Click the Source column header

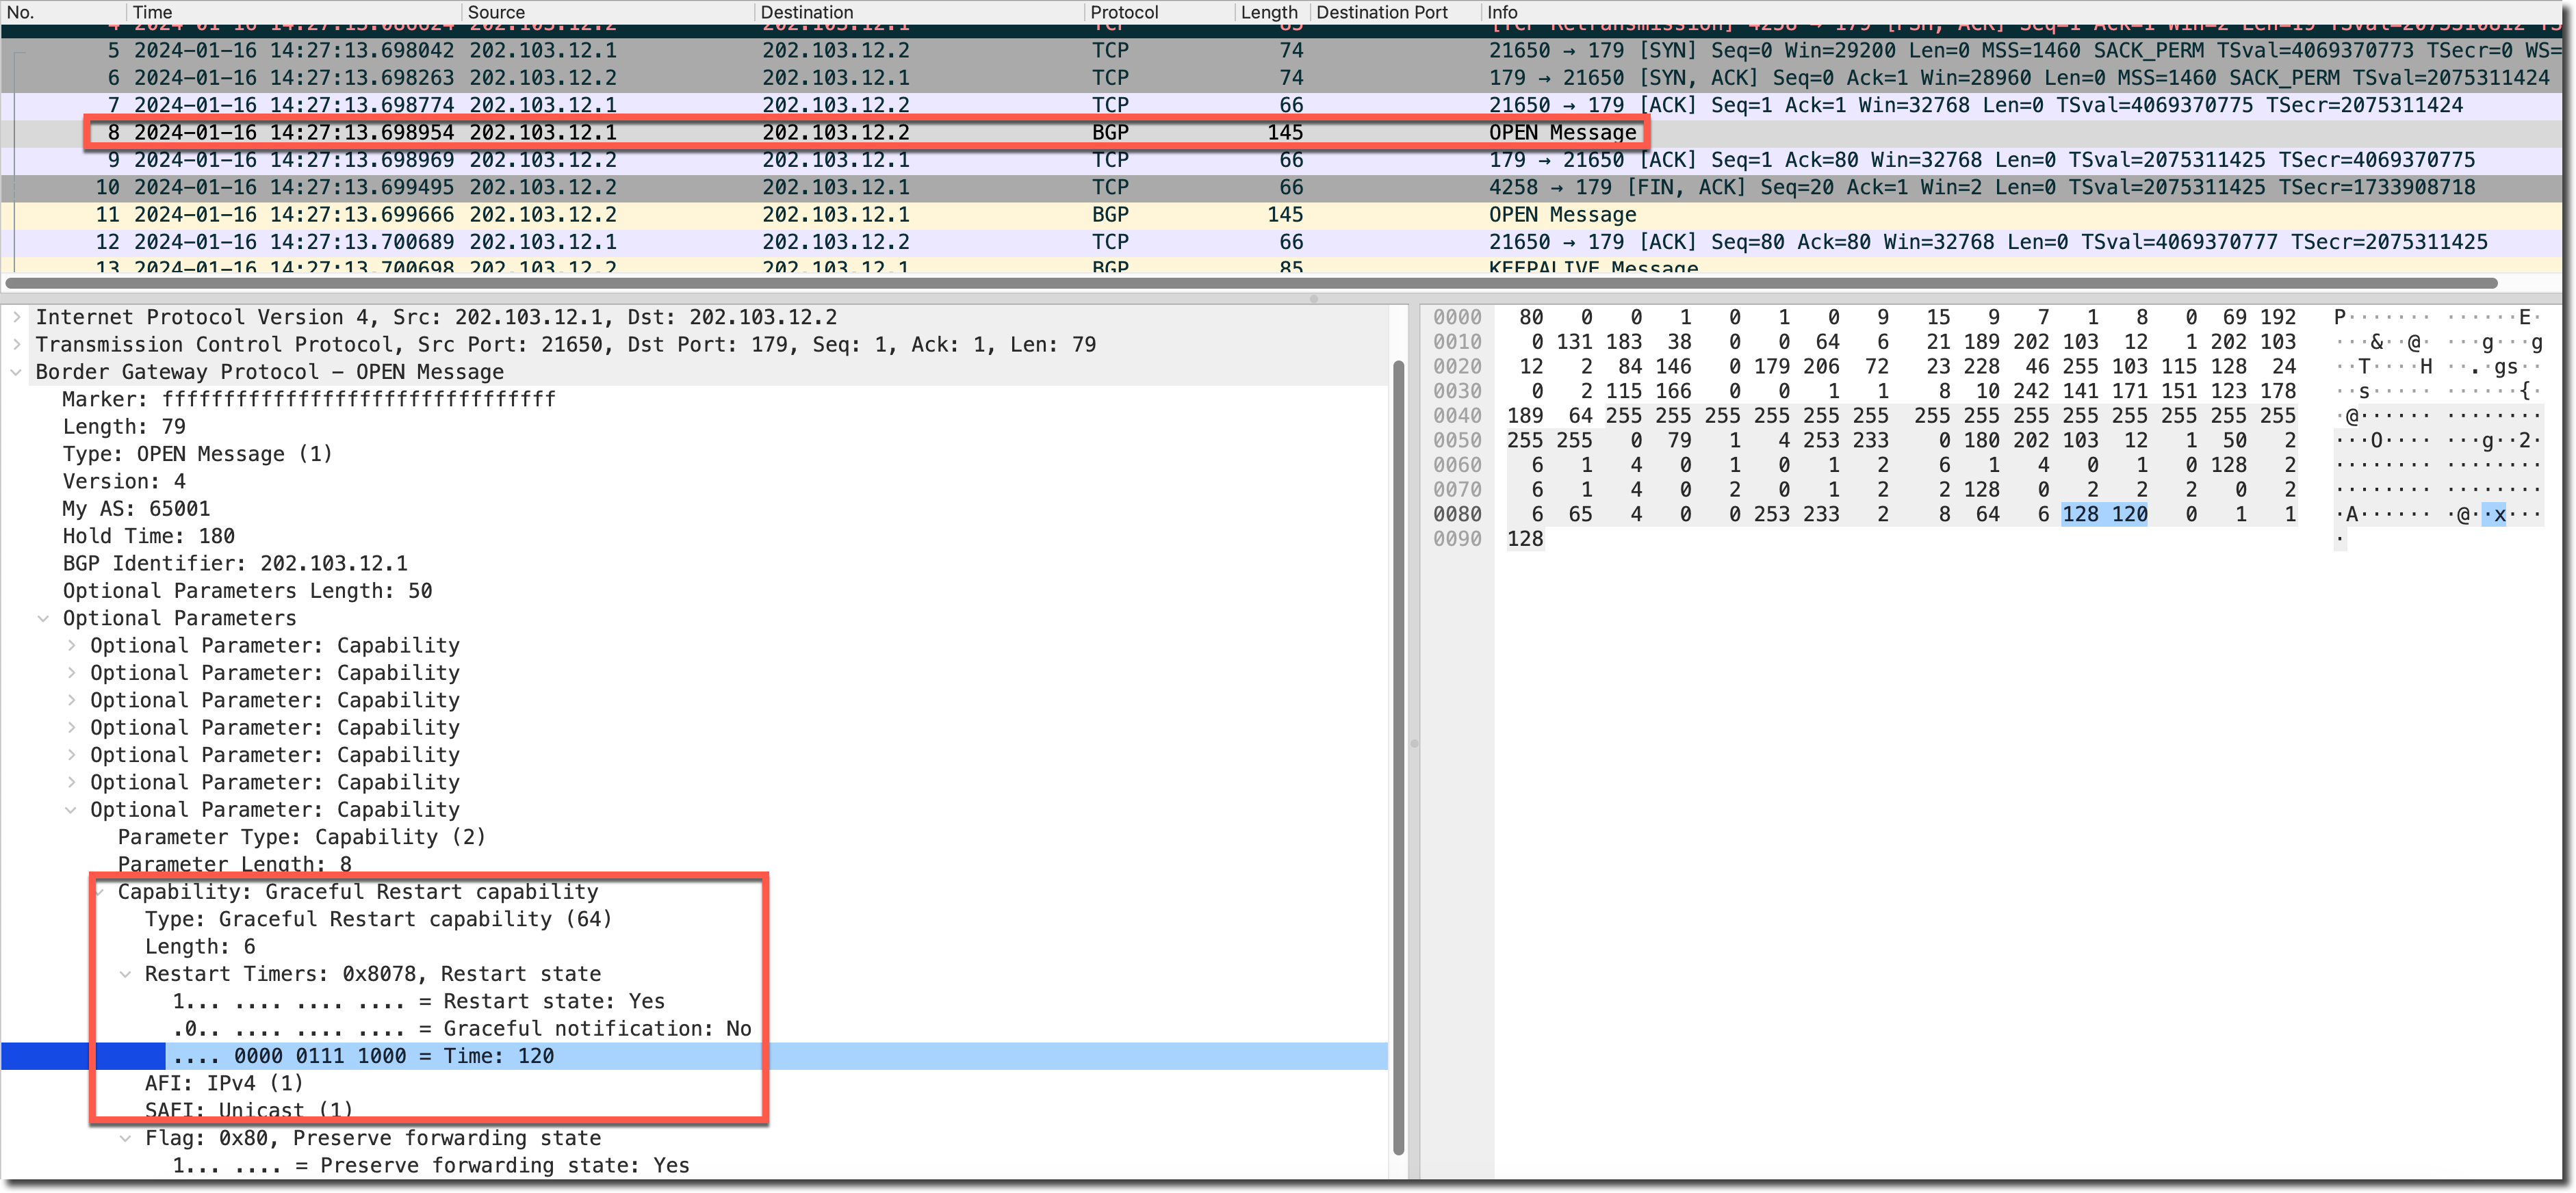coord(496,12)
